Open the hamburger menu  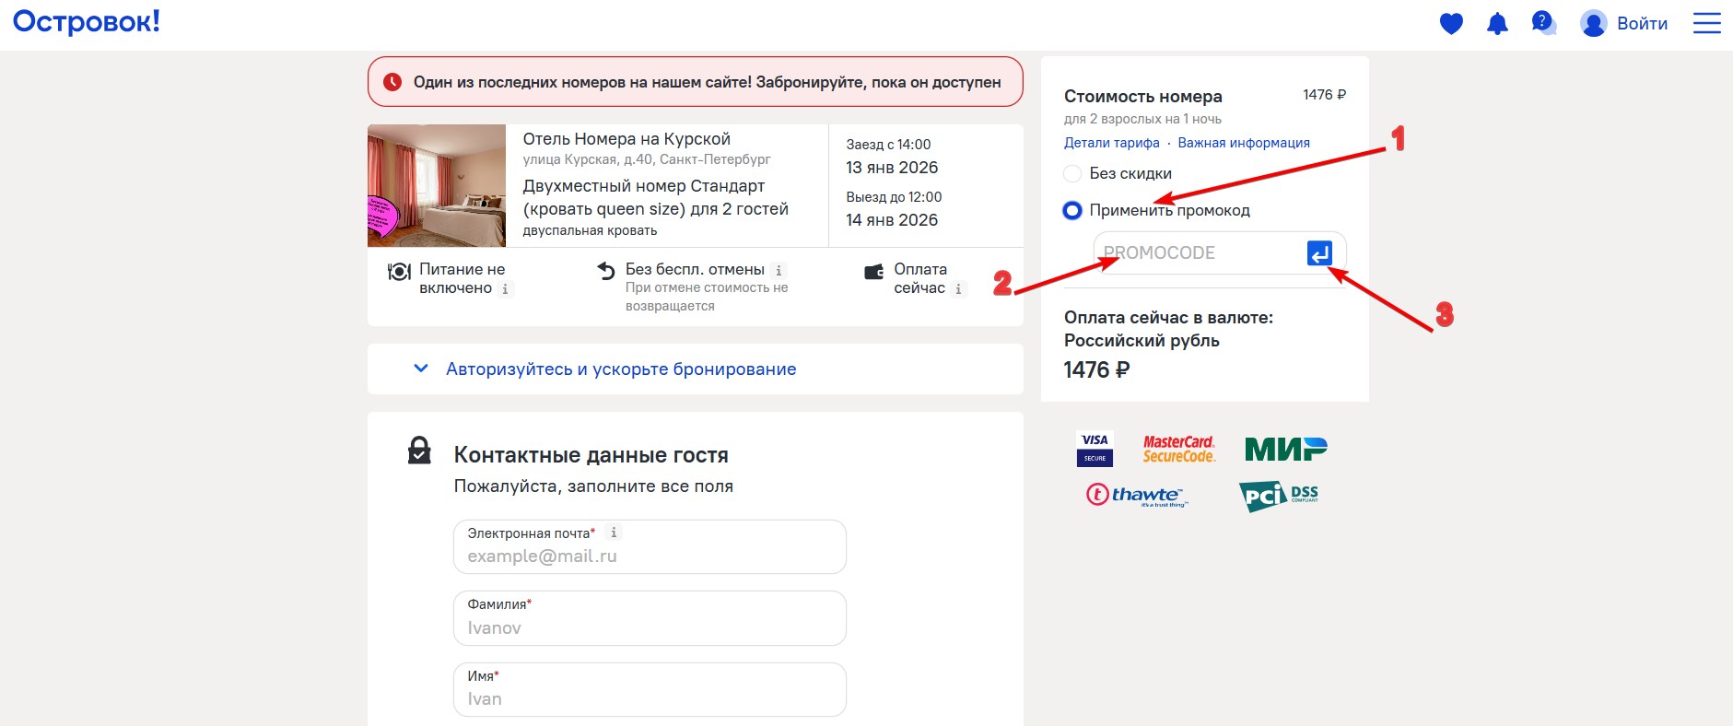pyautogui.click(x=1706, y=24)
